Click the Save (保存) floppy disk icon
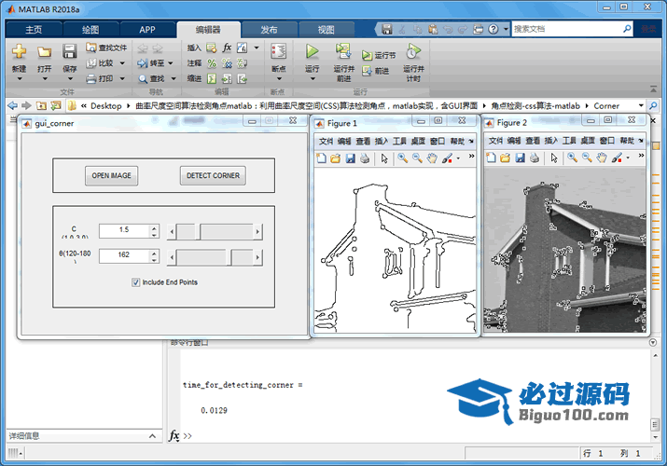 [x=70, y=52]
